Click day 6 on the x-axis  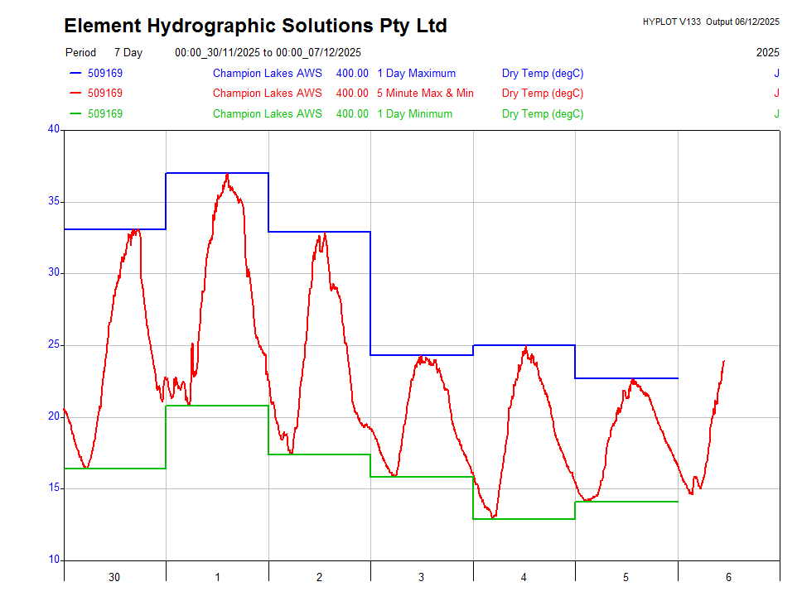click(x=728, y=577)
